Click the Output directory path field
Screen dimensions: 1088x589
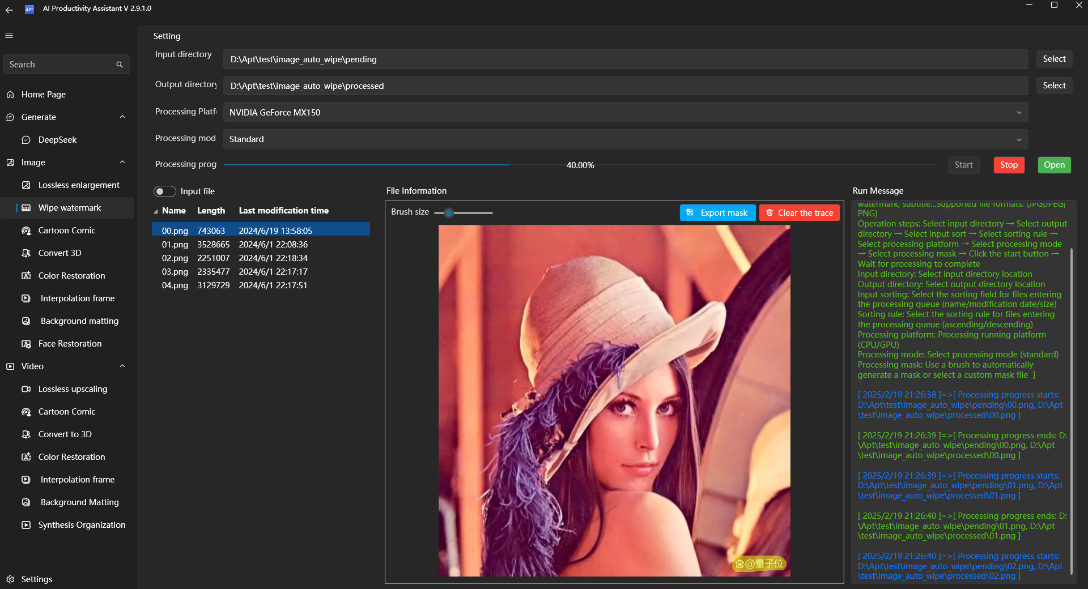click(626, 86)
